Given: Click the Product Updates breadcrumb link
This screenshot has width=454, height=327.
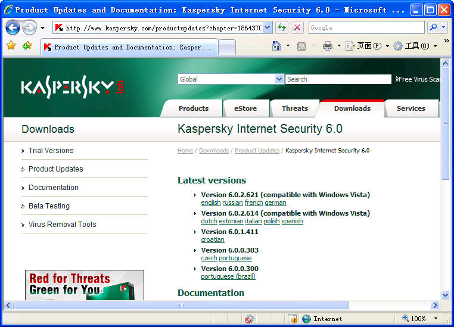Looking at the screenshot, I should tap(257, 151).
